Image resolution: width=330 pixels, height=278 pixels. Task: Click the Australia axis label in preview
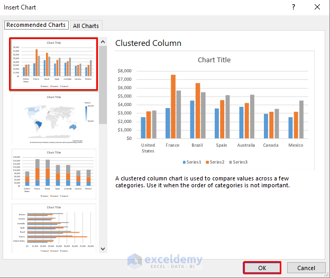click(x=246, y=145)
